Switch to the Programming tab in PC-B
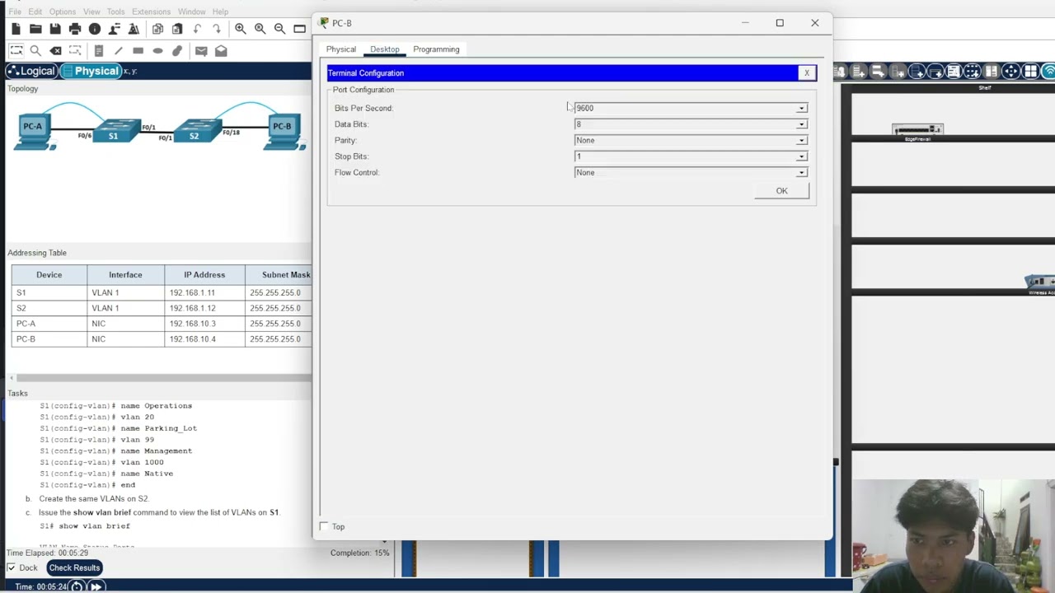The height and width of the screenshot is (593, 1055). [436, 49]
